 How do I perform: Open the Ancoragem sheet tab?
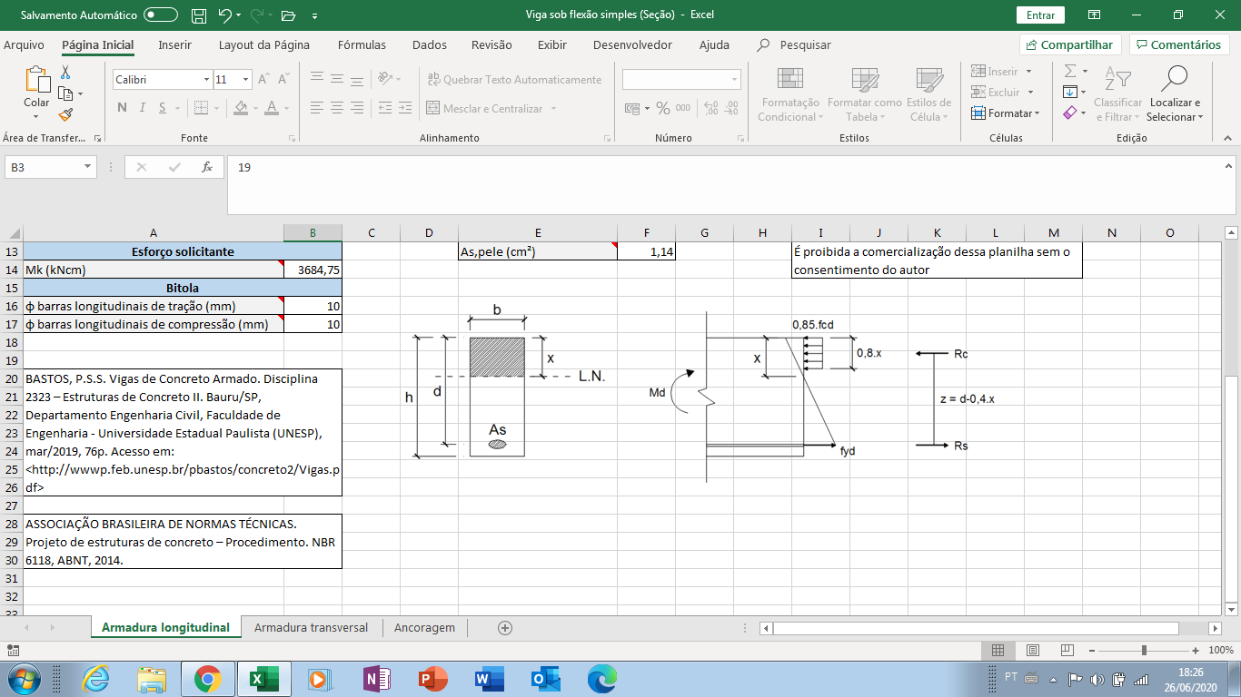click(x=424, y=628)
